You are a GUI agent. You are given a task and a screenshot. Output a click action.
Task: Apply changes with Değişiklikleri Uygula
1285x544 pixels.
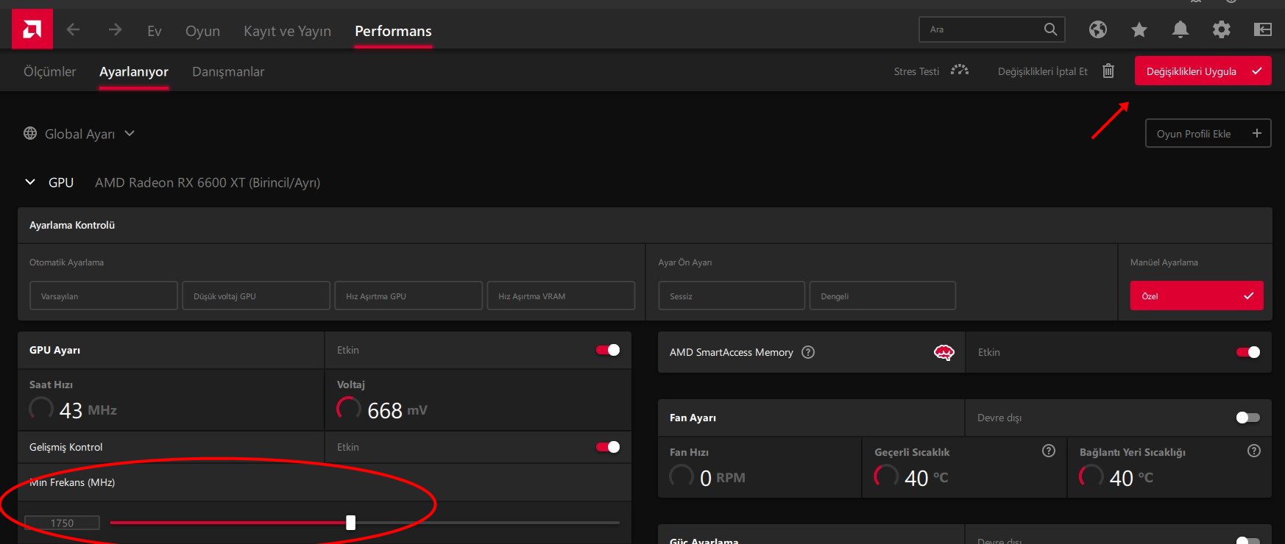1203,71
